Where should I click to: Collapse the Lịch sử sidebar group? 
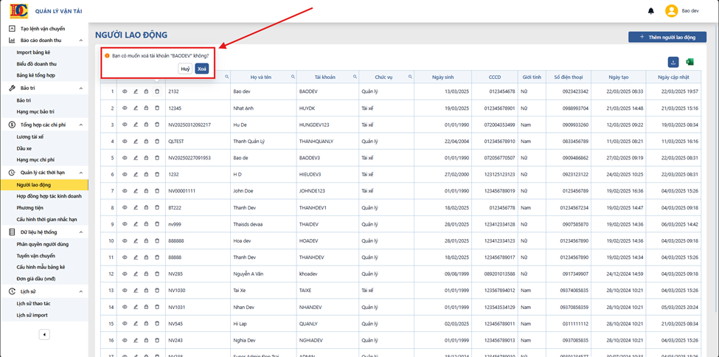click(80, 291)
